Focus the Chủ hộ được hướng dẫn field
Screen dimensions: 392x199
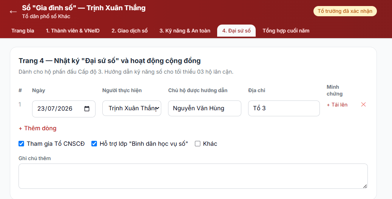[x=205, y=108]
